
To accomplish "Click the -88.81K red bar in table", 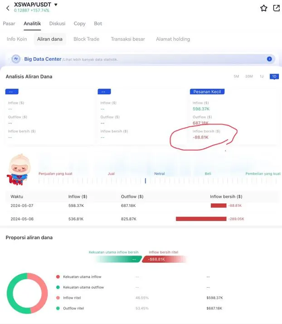I will 219,206.
